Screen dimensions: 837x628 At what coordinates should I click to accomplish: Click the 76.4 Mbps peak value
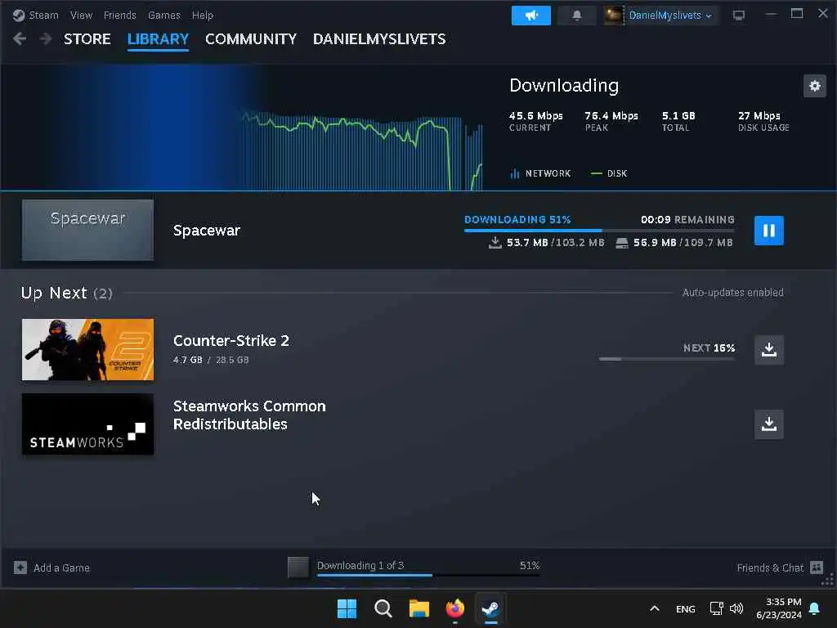coord(611,116)
